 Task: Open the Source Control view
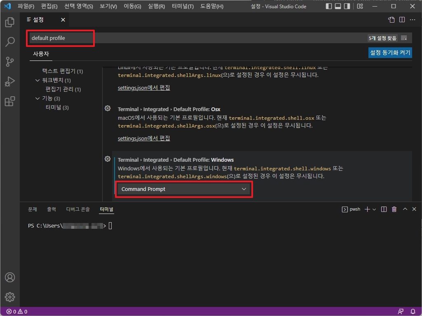[x=10, y=62]
